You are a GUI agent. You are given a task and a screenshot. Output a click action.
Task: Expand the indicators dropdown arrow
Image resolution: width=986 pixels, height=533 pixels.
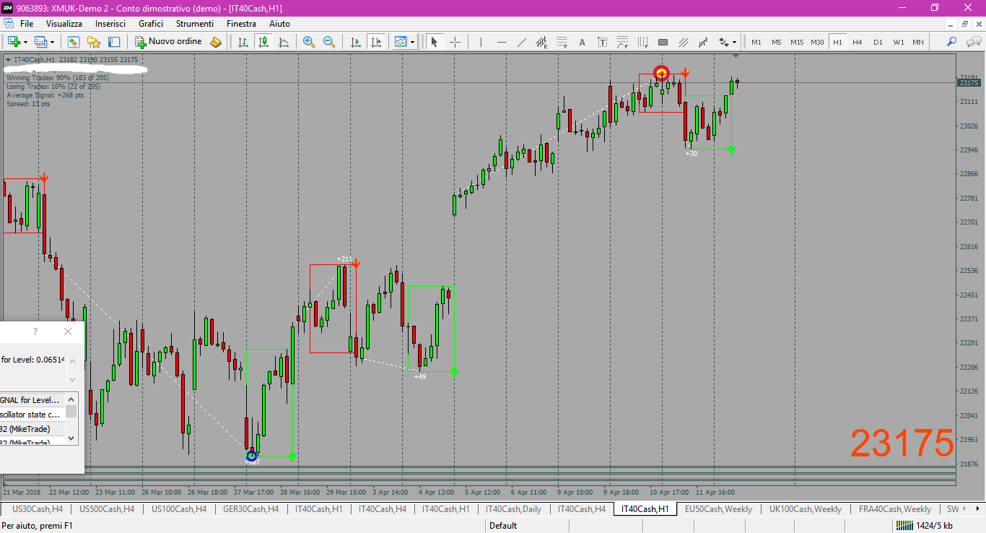click(412, 42)
